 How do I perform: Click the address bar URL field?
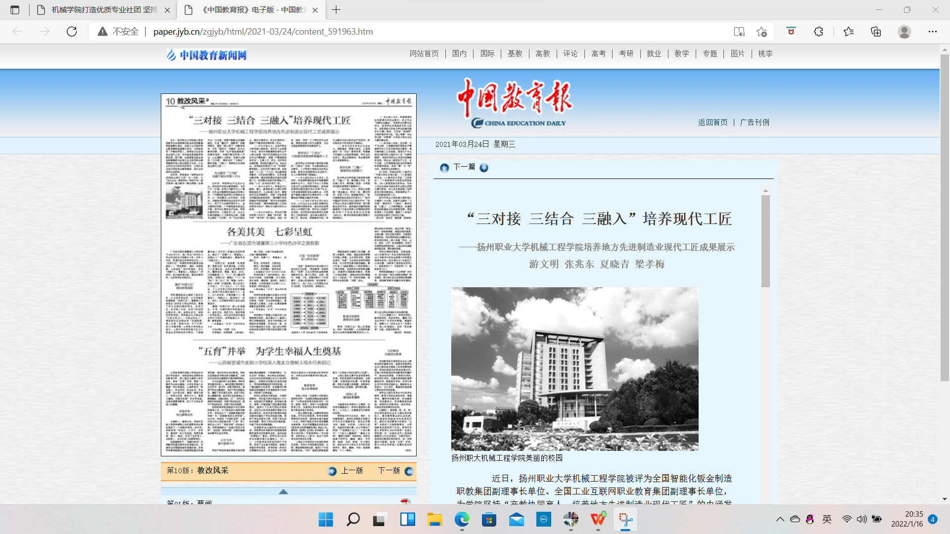(x=396, y=32)
